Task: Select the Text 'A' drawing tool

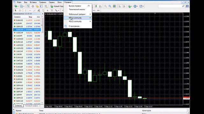Action: pyautogui.click(x=47, y=10)
